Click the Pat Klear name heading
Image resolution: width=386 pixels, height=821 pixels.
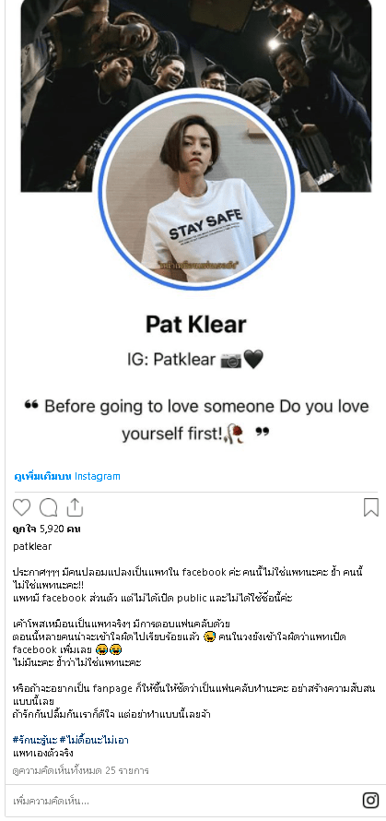(196, 324)
